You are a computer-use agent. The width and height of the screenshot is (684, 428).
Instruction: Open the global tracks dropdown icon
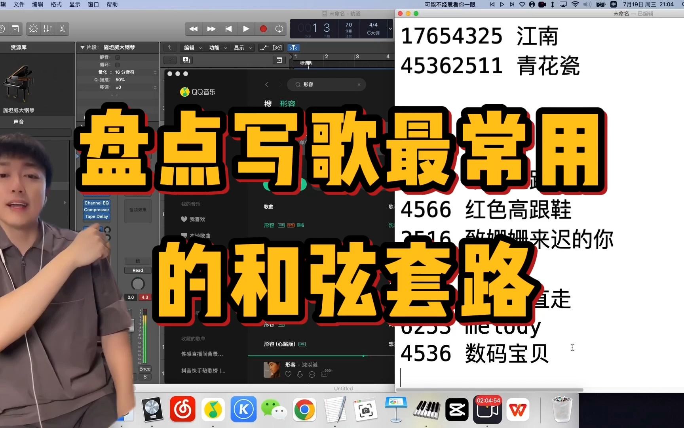click(x=279, y=60)
